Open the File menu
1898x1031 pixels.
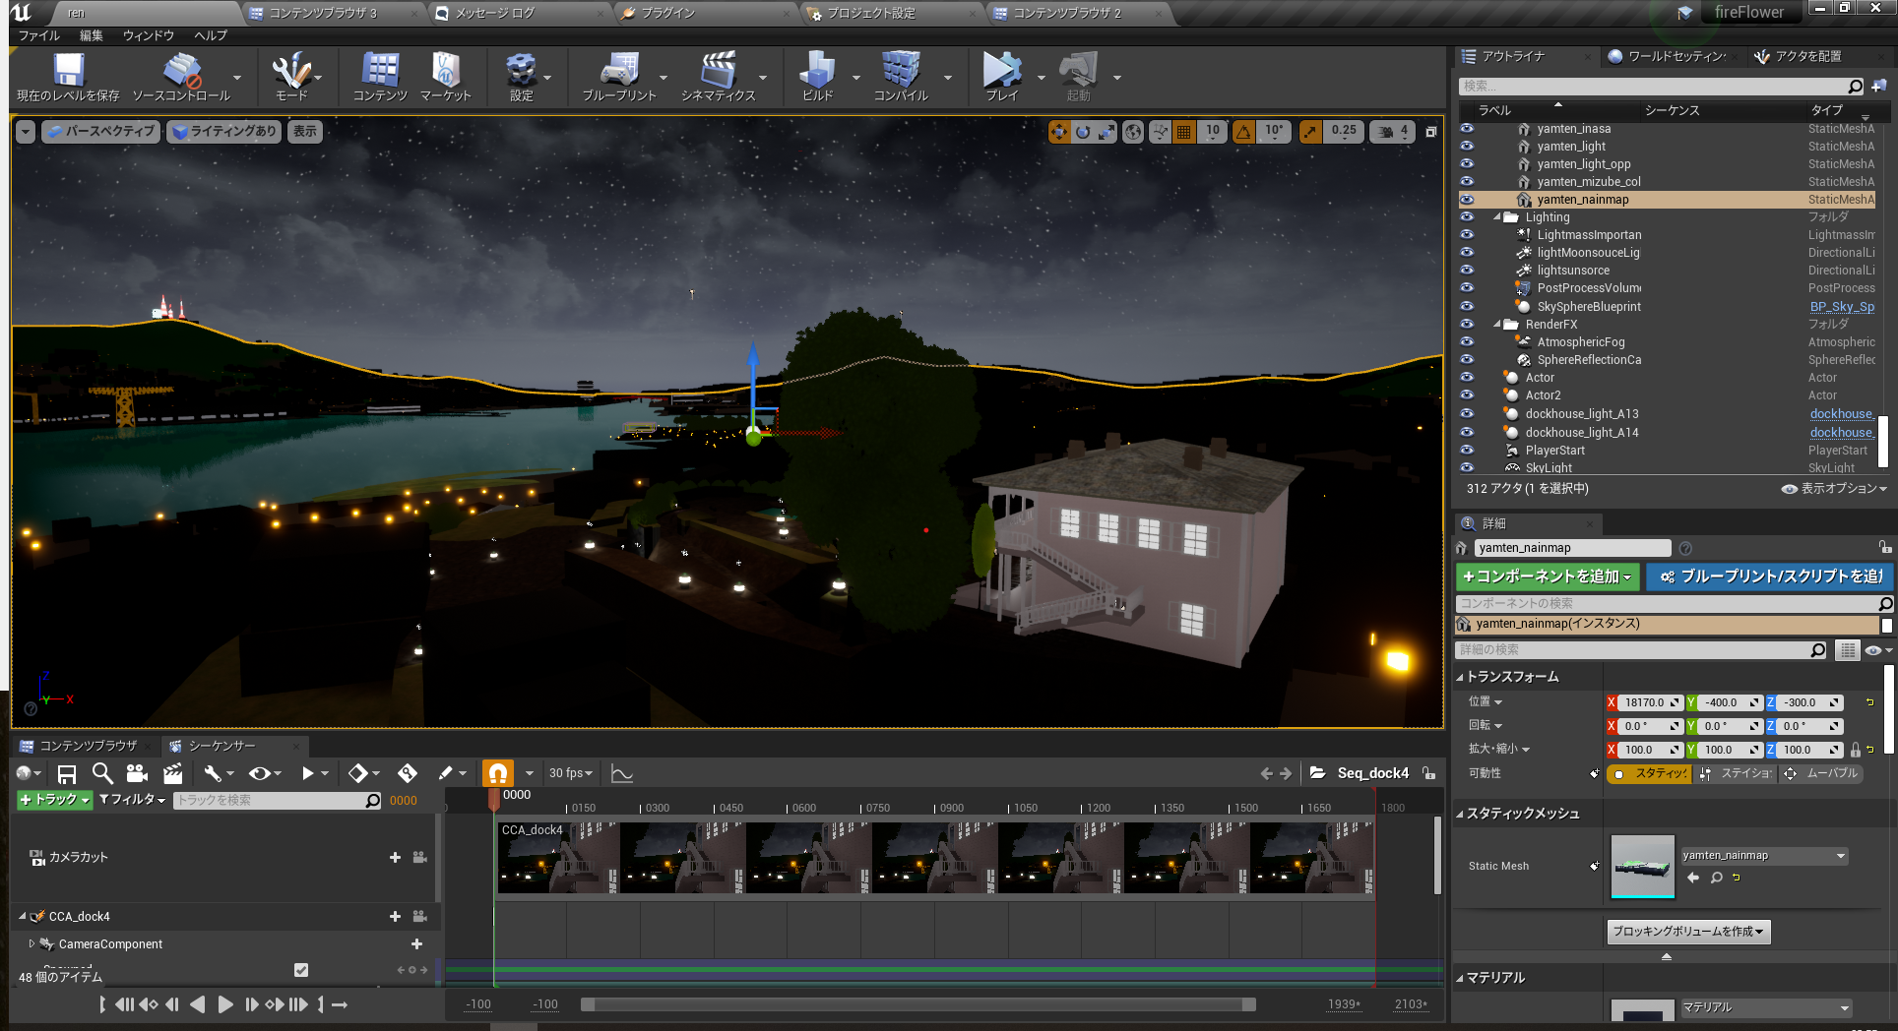[x=39, y=35]
